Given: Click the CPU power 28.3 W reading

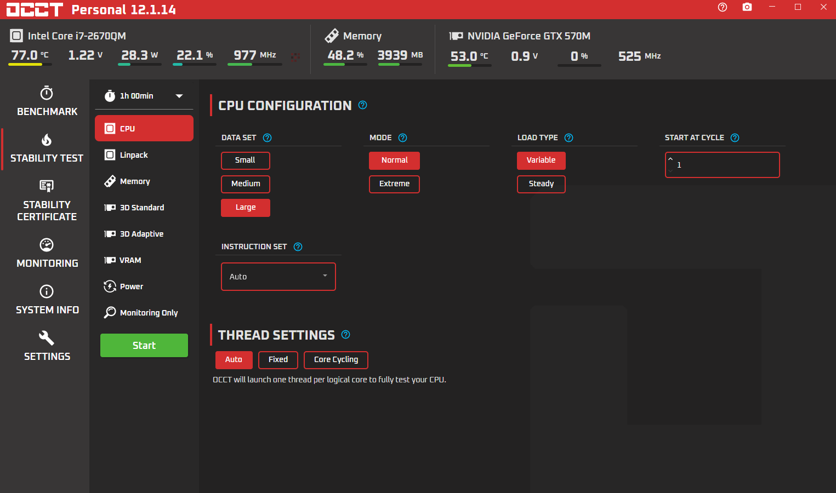Looking at the screenshot, I should [139, 55].
